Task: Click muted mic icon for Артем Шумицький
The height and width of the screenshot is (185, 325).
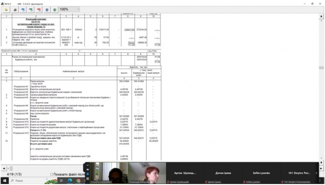Action: coord(168,182)
